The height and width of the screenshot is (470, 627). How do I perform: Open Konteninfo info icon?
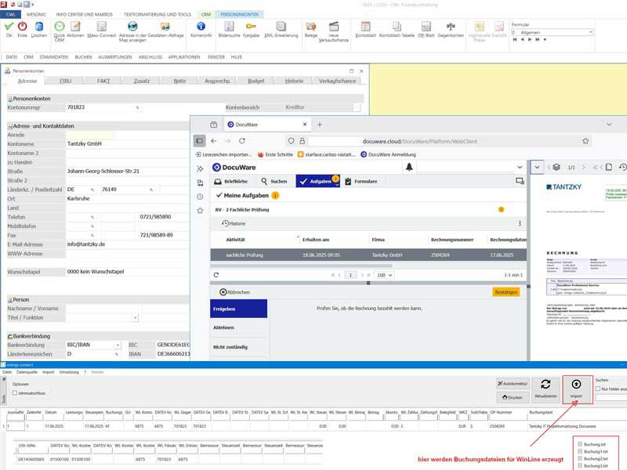coord(201,27)
